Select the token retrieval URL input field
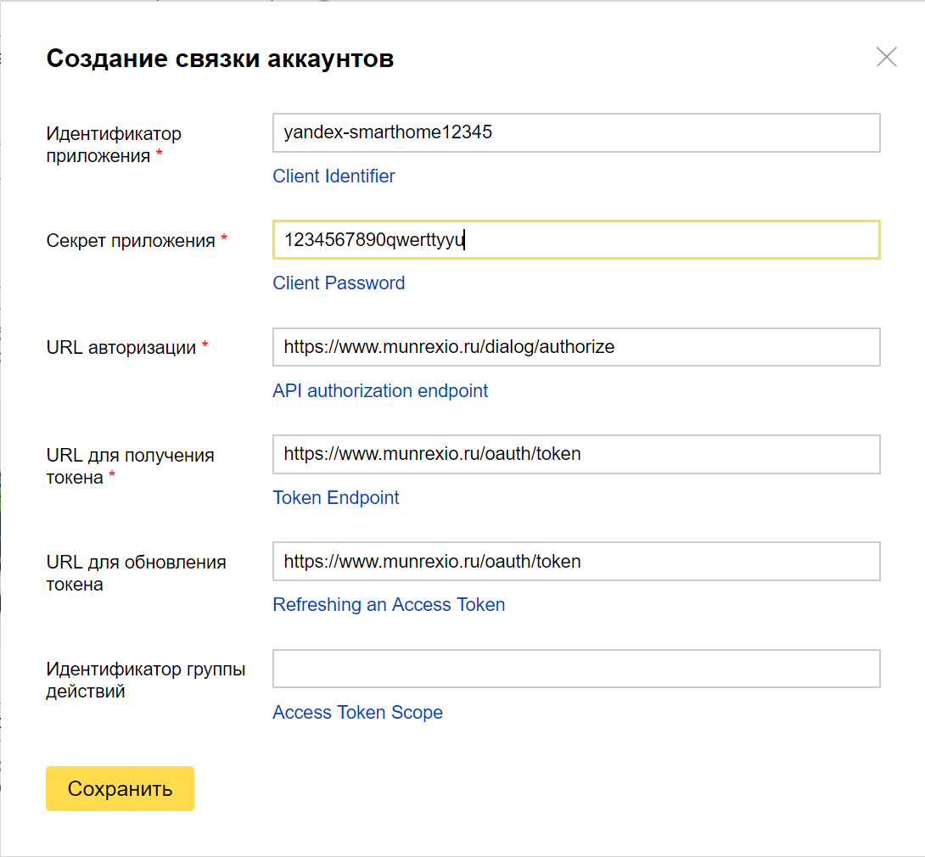This screenshot has height=857, width=925. click(575, 454)
